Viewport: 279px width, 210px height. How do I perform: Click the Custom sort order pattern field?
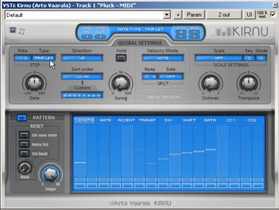82,95
